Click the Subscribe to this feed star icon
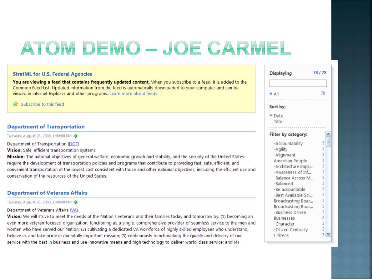 tap(15, 104)
